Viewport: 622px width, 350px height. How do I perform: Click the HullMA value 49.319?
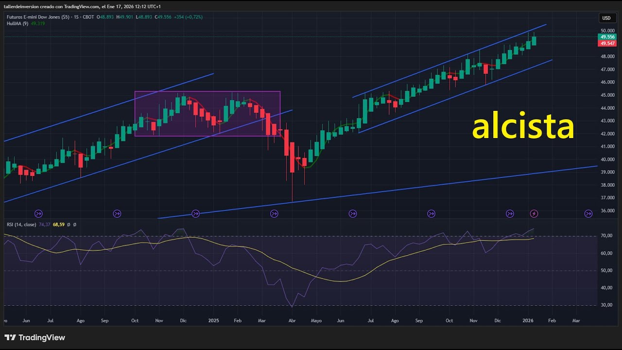pyautogui.click(x=37, y=23)
